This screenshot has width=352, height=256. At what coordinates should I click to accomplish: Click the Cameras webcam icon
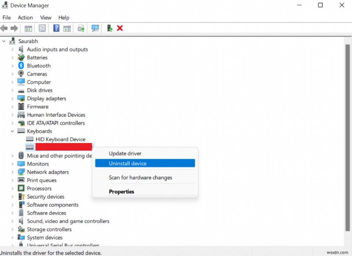pos(21,73)
